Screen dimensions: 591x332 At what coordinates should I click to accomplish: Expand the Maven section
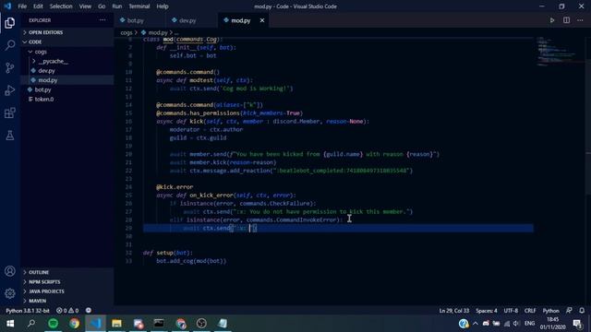click(x=67, y=301)
